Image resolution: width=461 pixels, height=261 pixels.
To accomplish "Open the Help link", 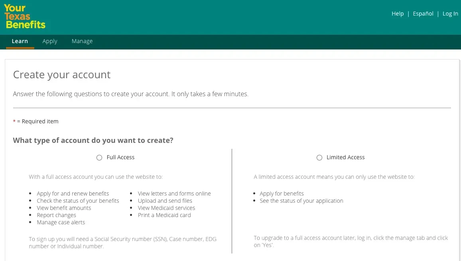I will tap(398, 14).
